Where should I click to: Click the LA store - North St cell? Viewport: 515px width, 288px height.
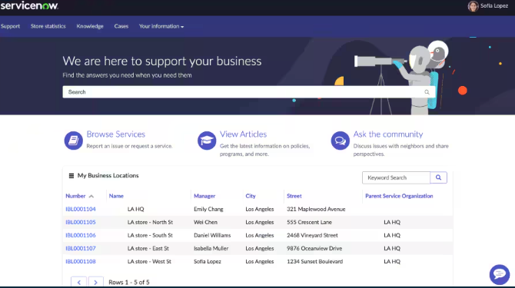pyautogui.click(x=150, y=222)
